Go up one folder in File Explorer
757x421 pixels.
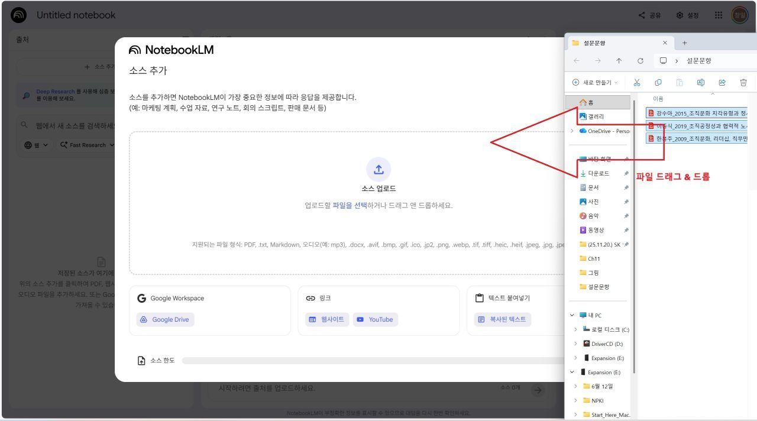point(619,61)
